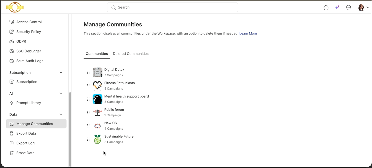Click the 7 Campaigns count text
The height and width of the screenshot is (168, 372).
[x=113, y=75]
